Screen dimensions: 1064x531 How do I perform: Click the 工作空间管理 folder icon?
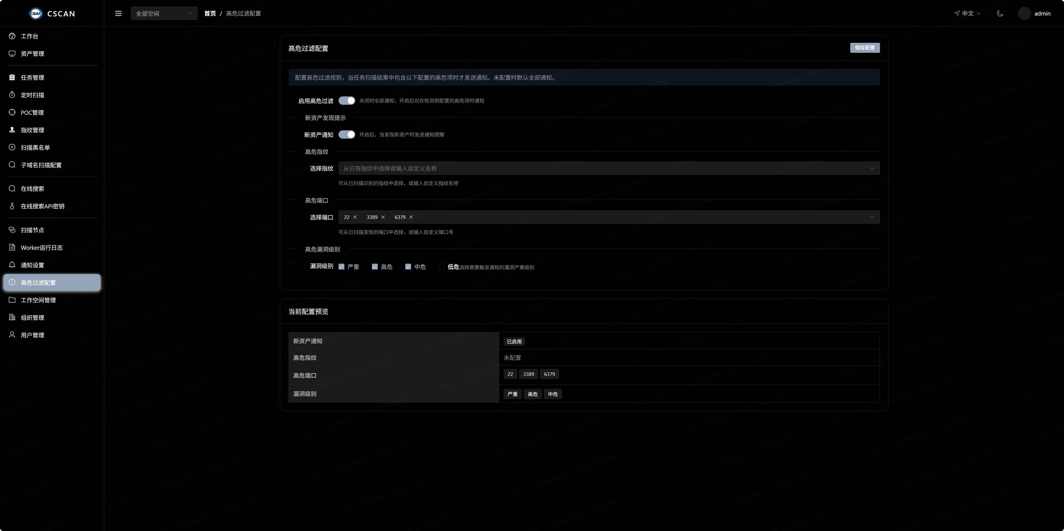(x=12, y=300)
